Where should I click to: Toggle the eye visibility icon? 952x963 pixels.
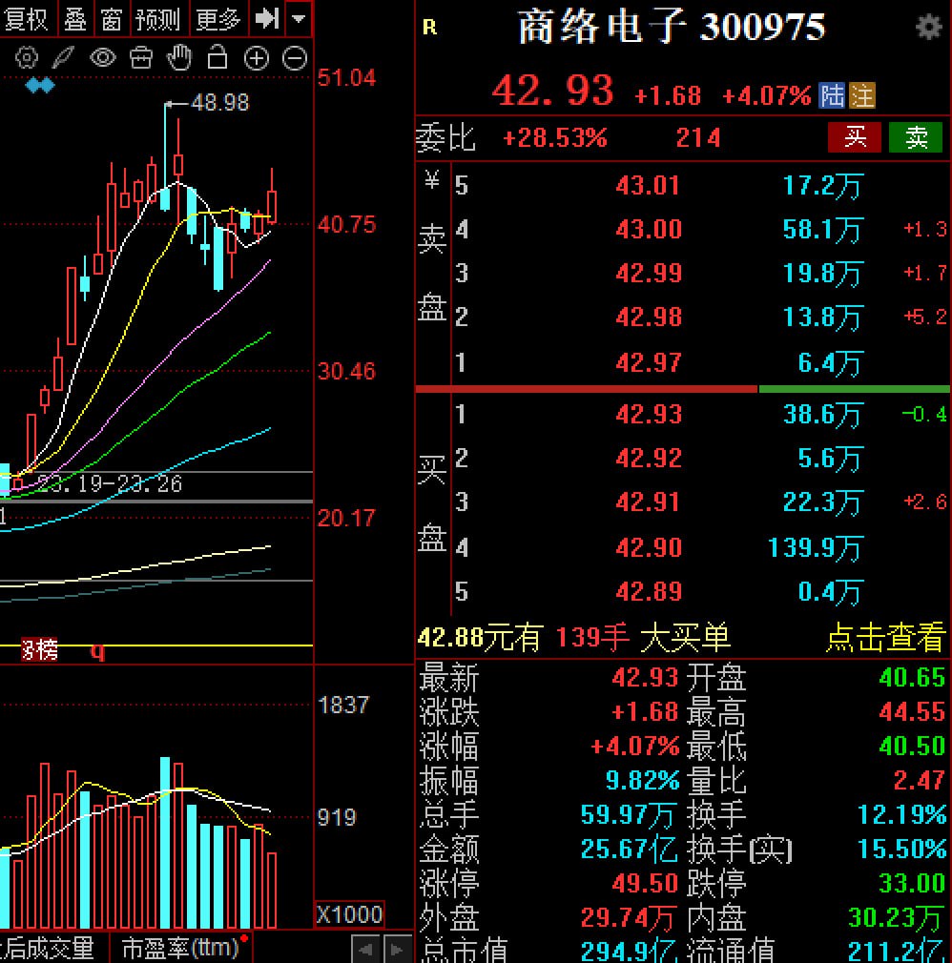pyautogui.click(x=103, y=58)
